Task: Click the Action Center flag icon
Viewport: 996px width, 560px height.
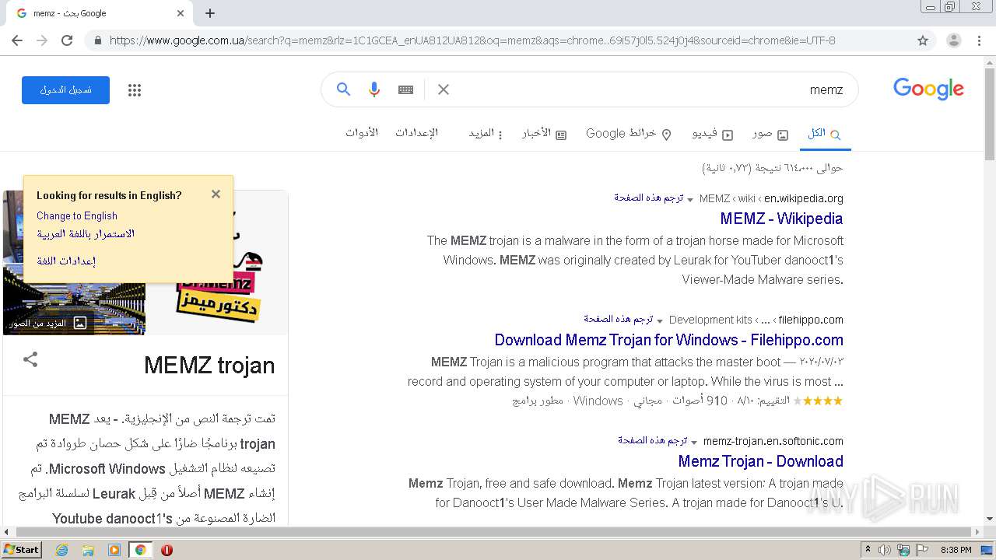Action: coord(922,550)
